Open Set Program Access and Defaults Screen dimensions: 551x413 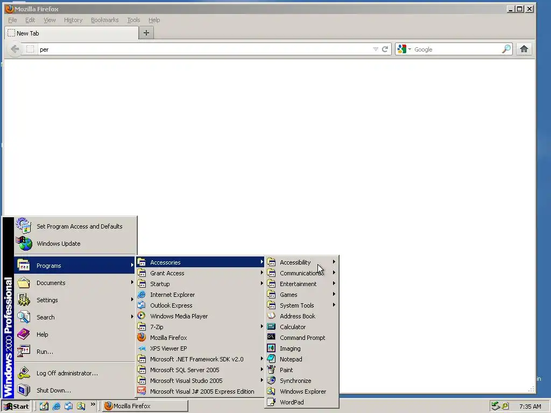coord(75,226)
